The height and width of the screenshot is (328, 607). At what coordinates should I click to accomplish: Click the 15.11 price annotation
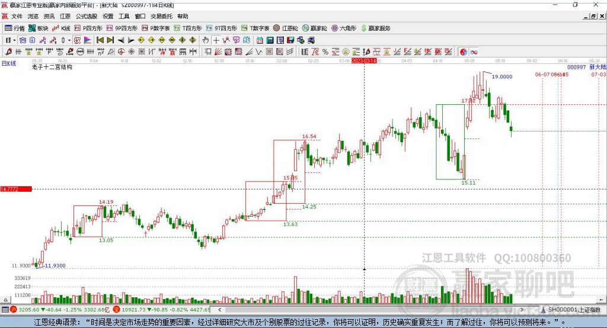point(468,182)
